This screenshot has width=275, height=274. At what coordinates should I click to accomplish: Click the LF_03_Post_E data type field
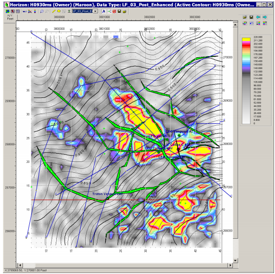point(83,11)
